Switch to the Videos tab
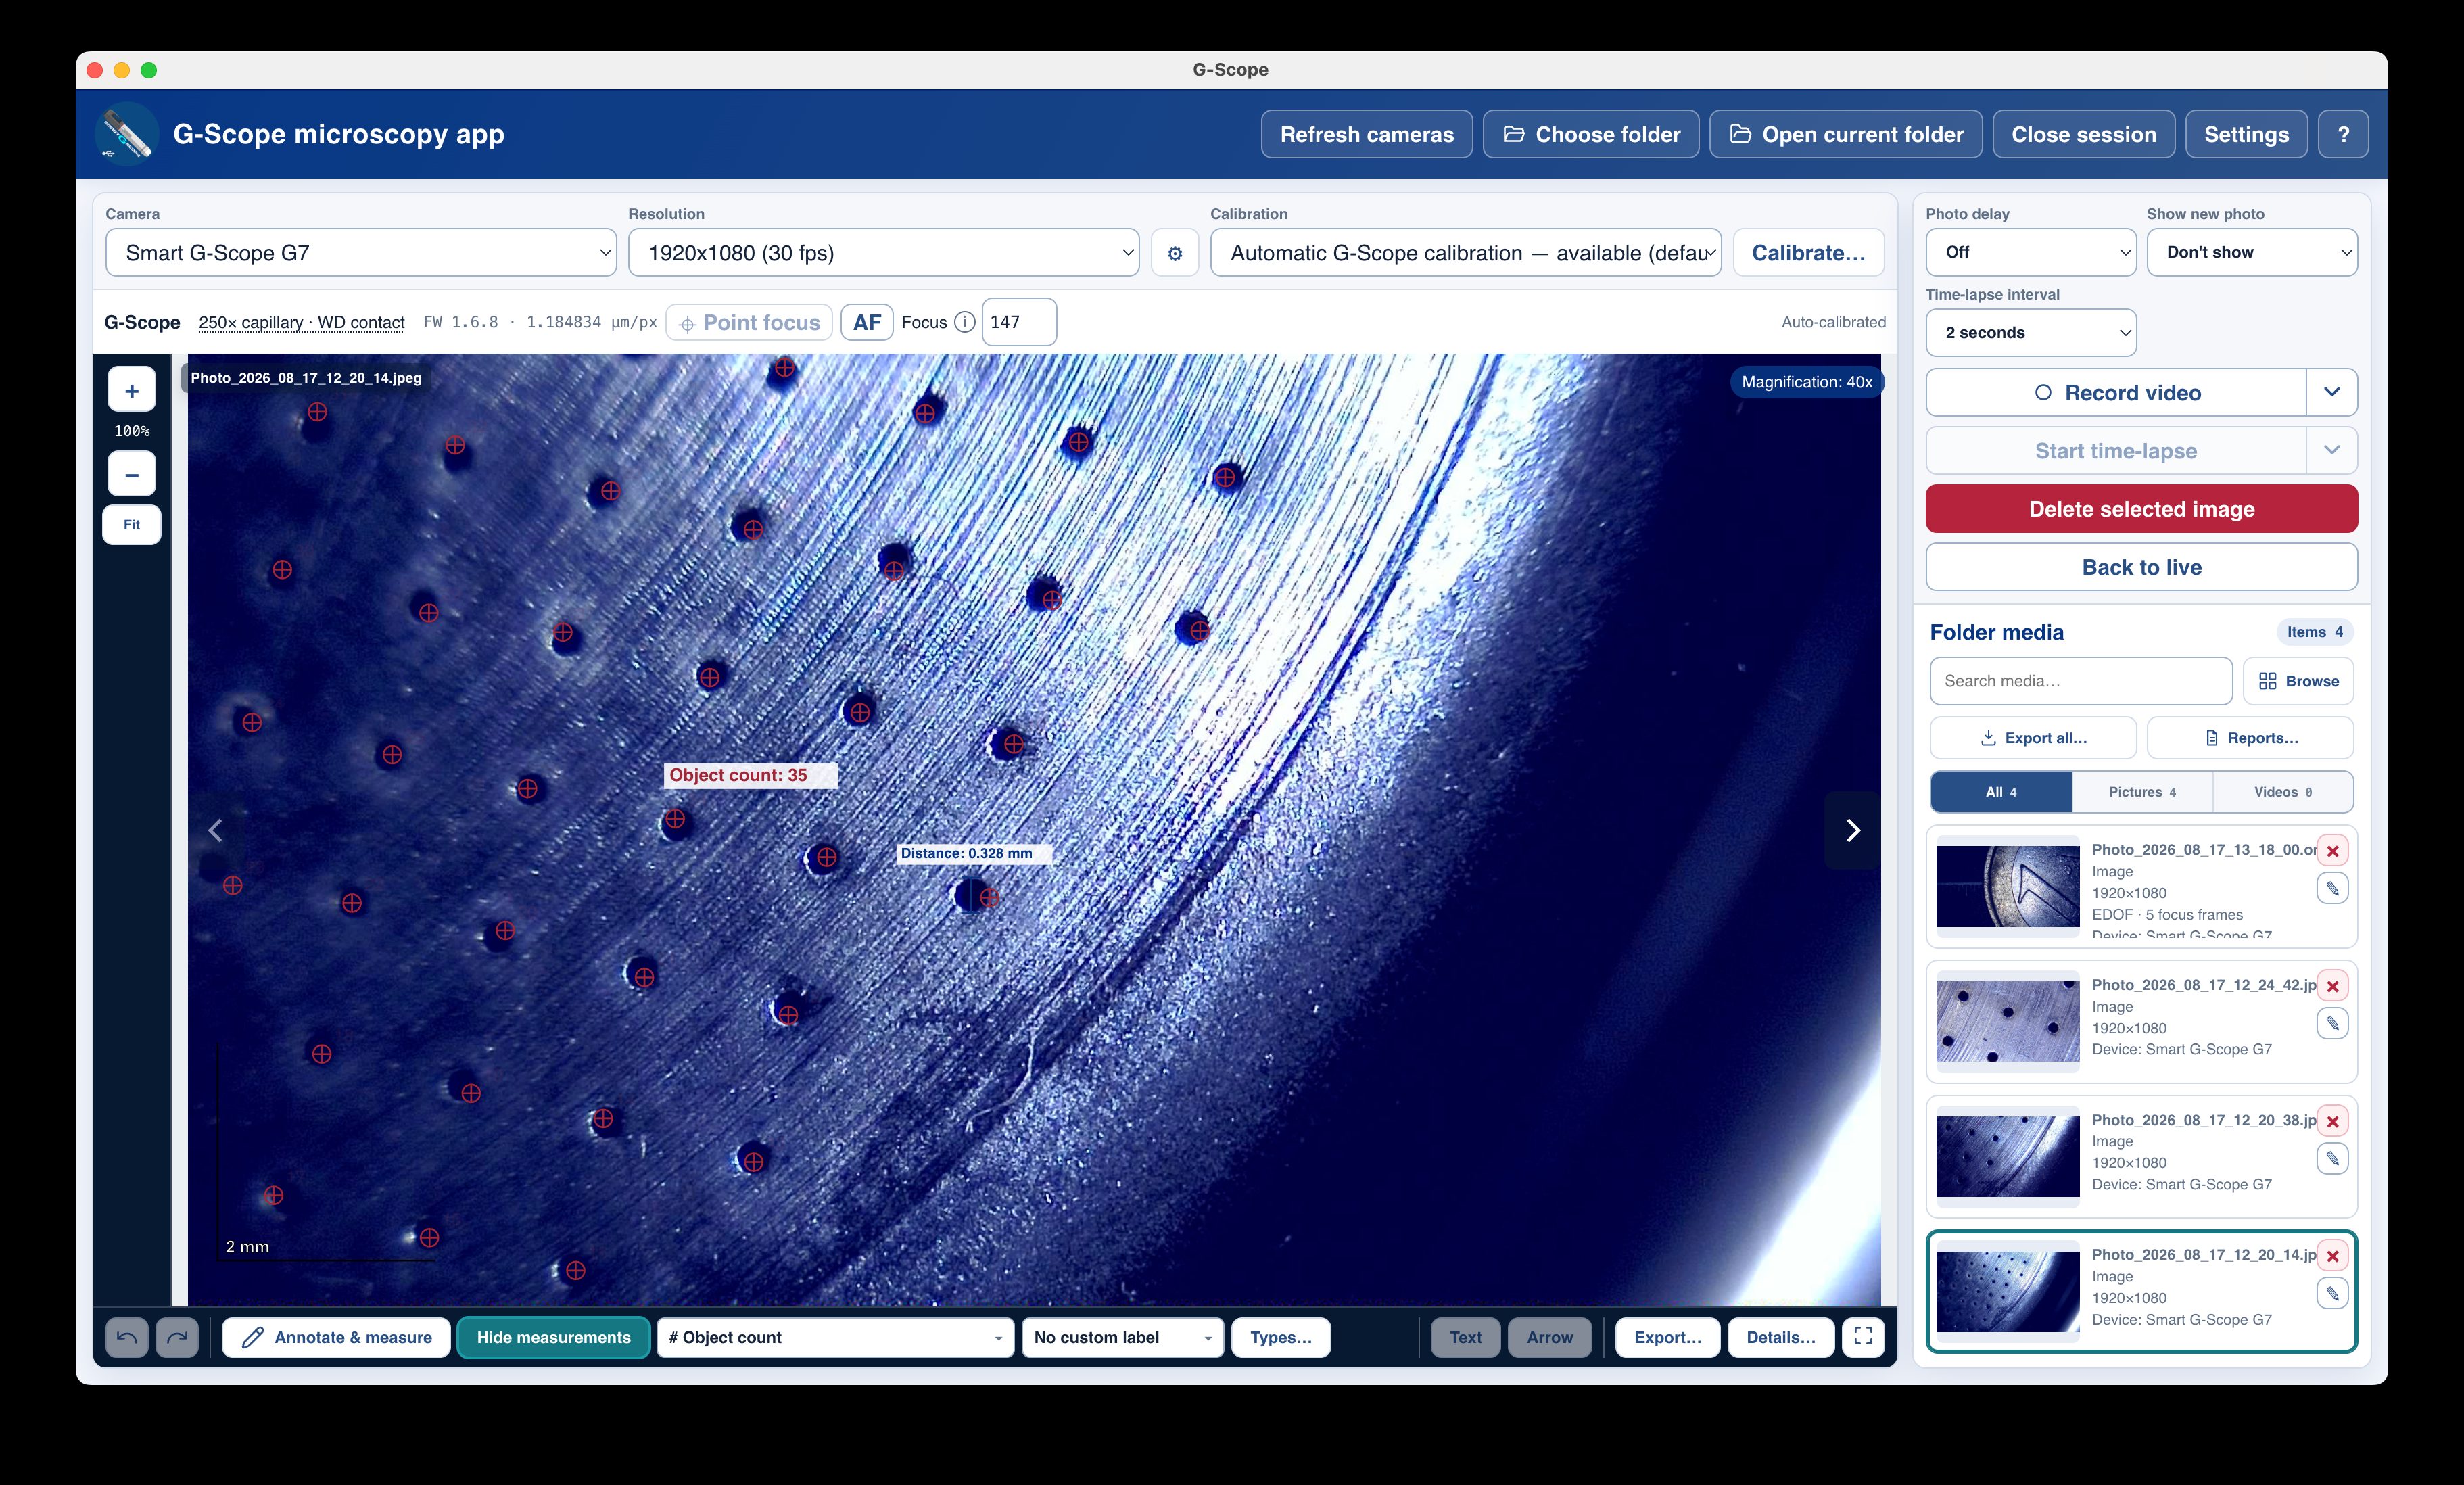Screen dimensions: 2464x1485 [x=2283, y=792]
